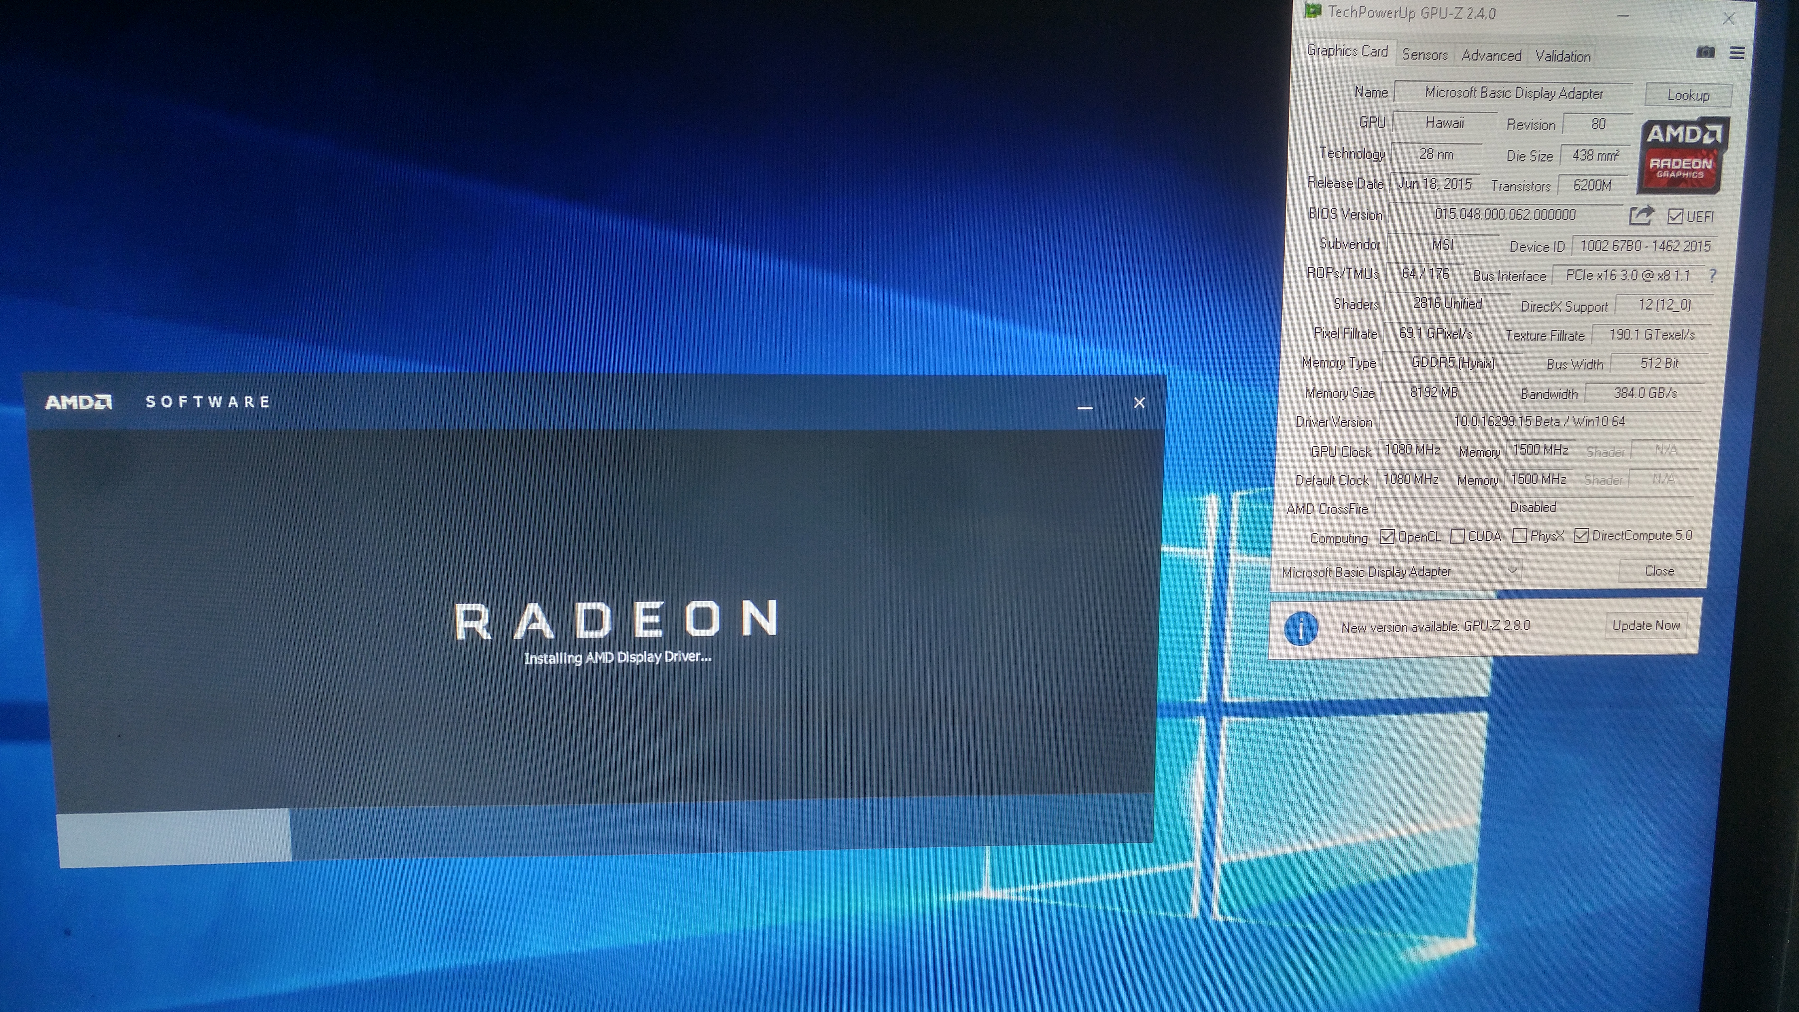Screen dimensions: 1799x1012
Task: Click the Revision value 80
Action: coord(1598,124)
